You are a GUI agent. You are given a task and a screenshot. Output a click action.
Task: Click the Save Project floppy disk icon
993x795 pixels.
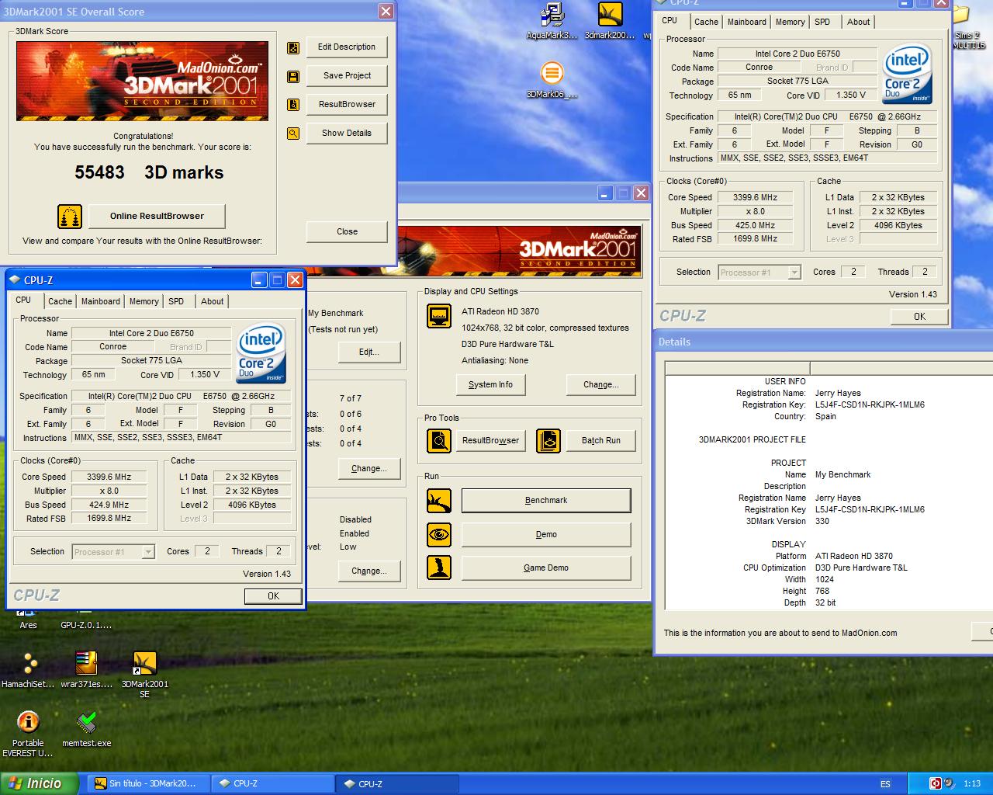(x=293, y=76)
